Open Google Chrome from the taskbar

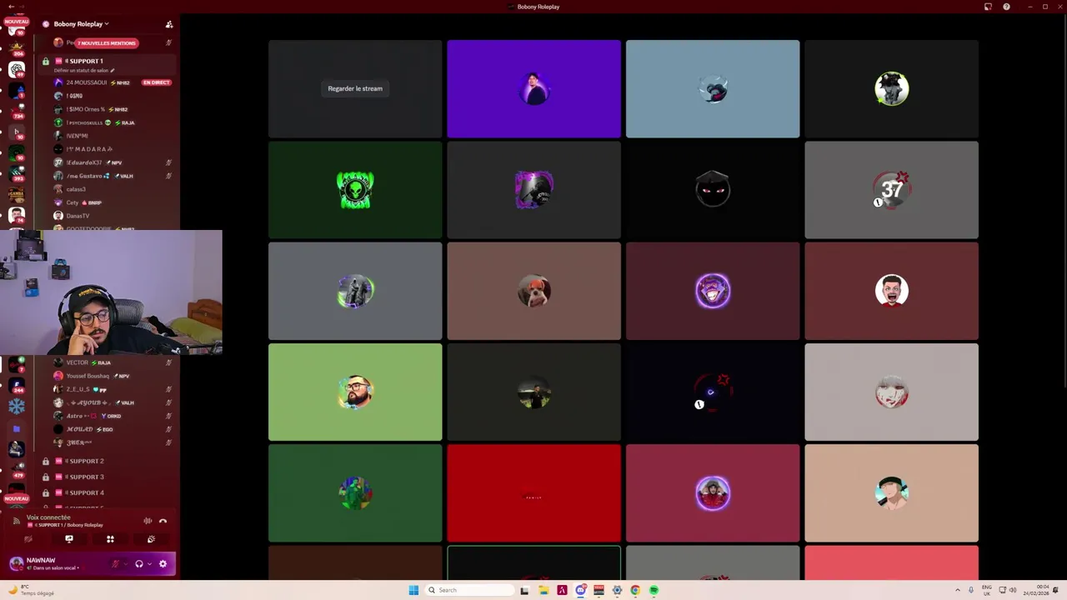(x=635, y=590)
